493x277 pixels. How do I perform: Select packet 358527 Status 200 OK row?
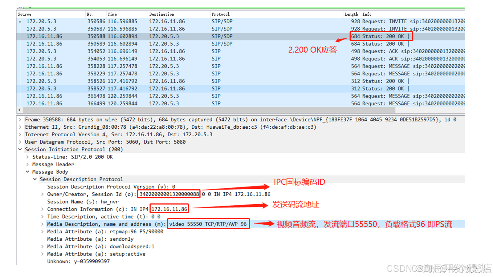point(241,88)
